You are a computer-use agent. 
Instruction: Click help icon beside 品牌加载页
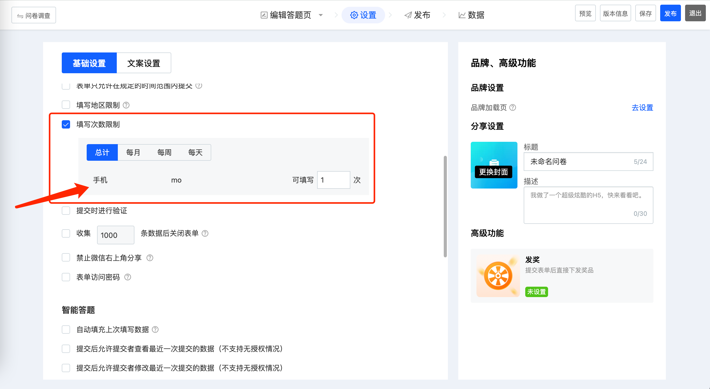(512, 107)
